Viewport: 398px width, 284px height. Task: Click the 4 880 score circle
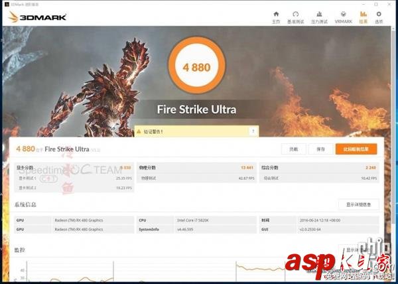click(197, 65)
